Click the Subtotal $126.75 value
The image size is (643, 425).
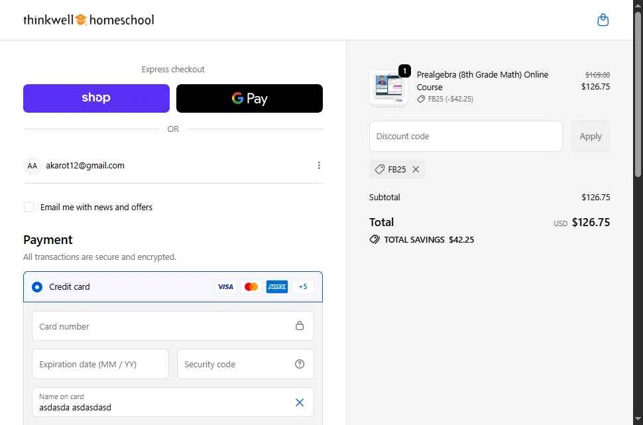595,198
